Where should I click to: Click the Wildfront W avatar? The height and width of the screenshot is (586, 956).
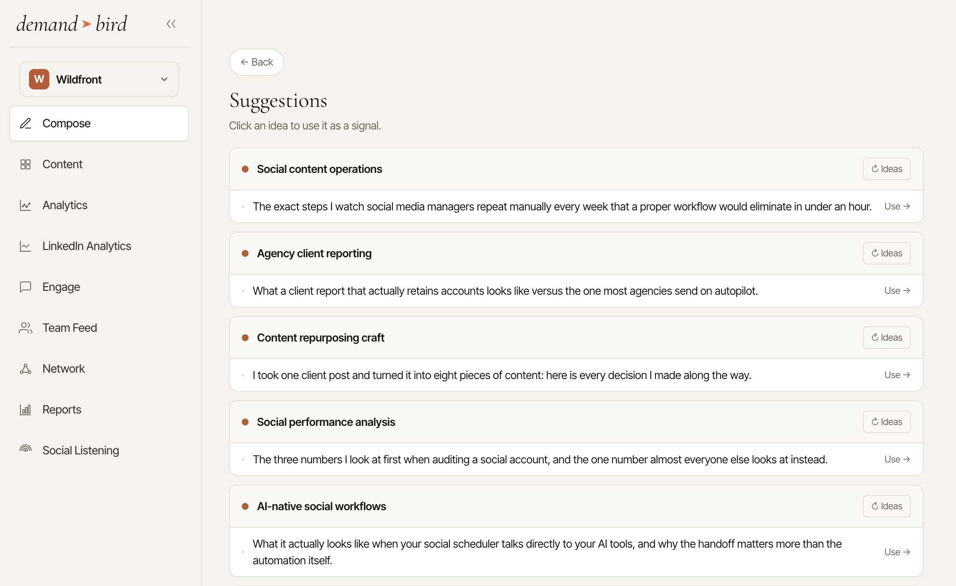pos(39,79)
